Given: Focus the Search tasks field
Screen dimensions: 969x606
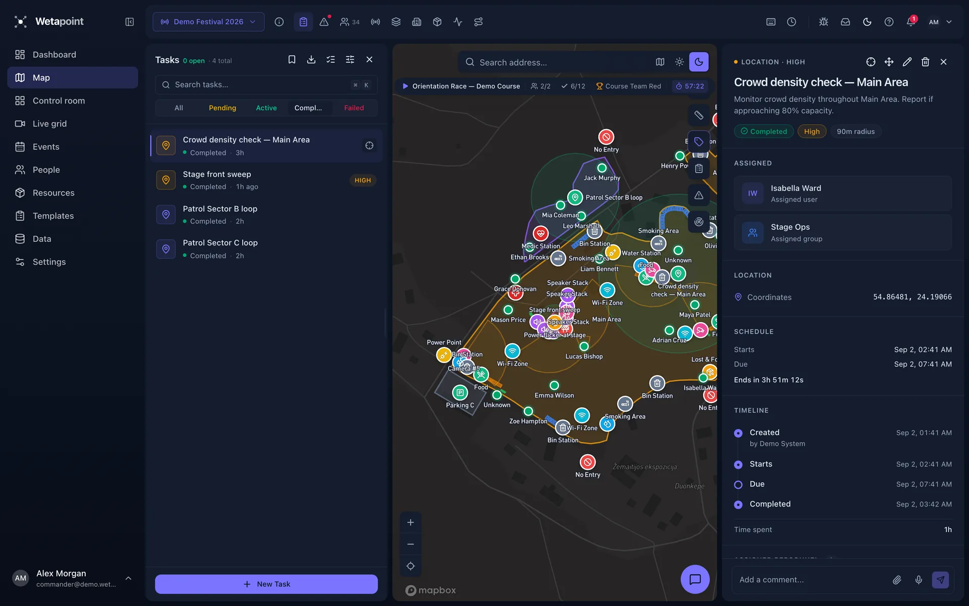Looking at the screenshot, I should [x=266, y=85].
